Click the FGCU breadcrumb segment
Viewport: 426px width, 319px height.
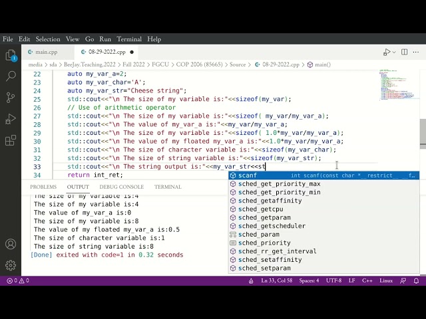[160, 64]
